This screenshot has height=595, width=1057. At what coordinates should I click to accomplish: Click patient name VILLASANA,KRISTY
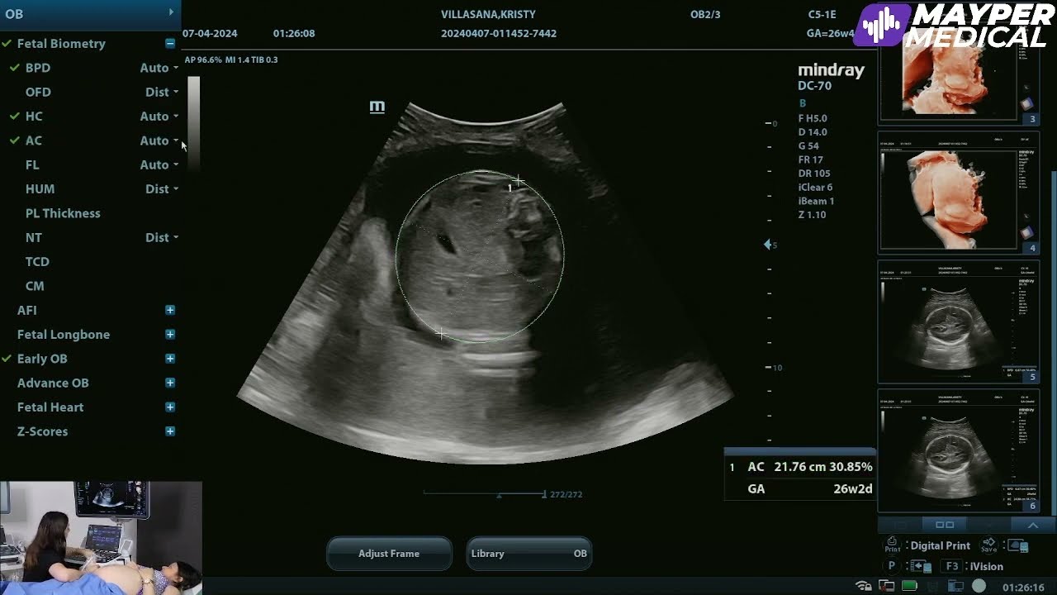click(488, 14)
